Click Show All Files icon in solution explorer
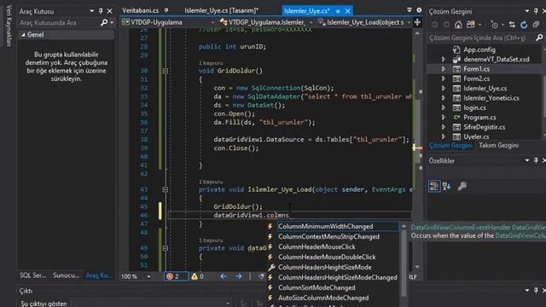 coord(536,25)
